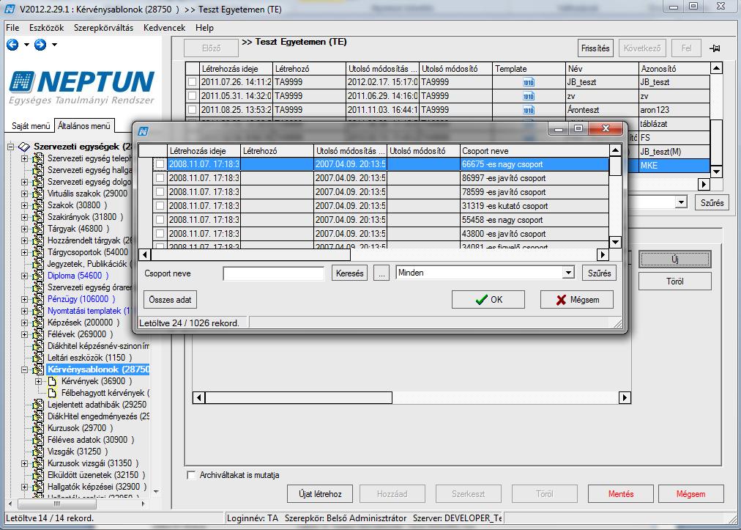Click the Virtuális szakok node icon
The image size is (741, 530).
38,194
